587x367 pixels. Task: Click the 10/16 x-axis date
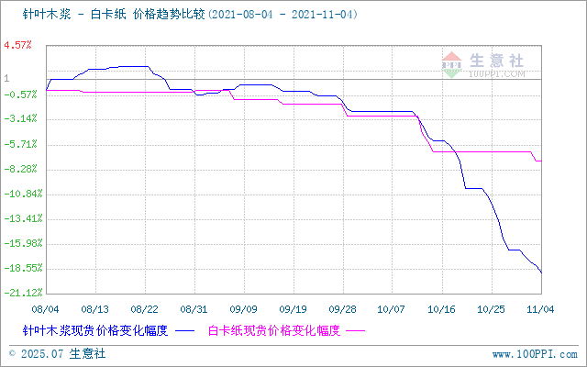point(442,309)
